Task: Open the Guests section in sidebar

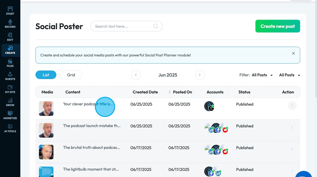Action: pyautogui.click(x=10, y=76)
